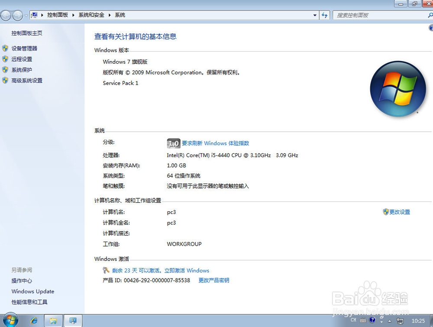Open address bar history dropdown
The height and width of the screenshot is (327, 433).
[x=315, y=15]
